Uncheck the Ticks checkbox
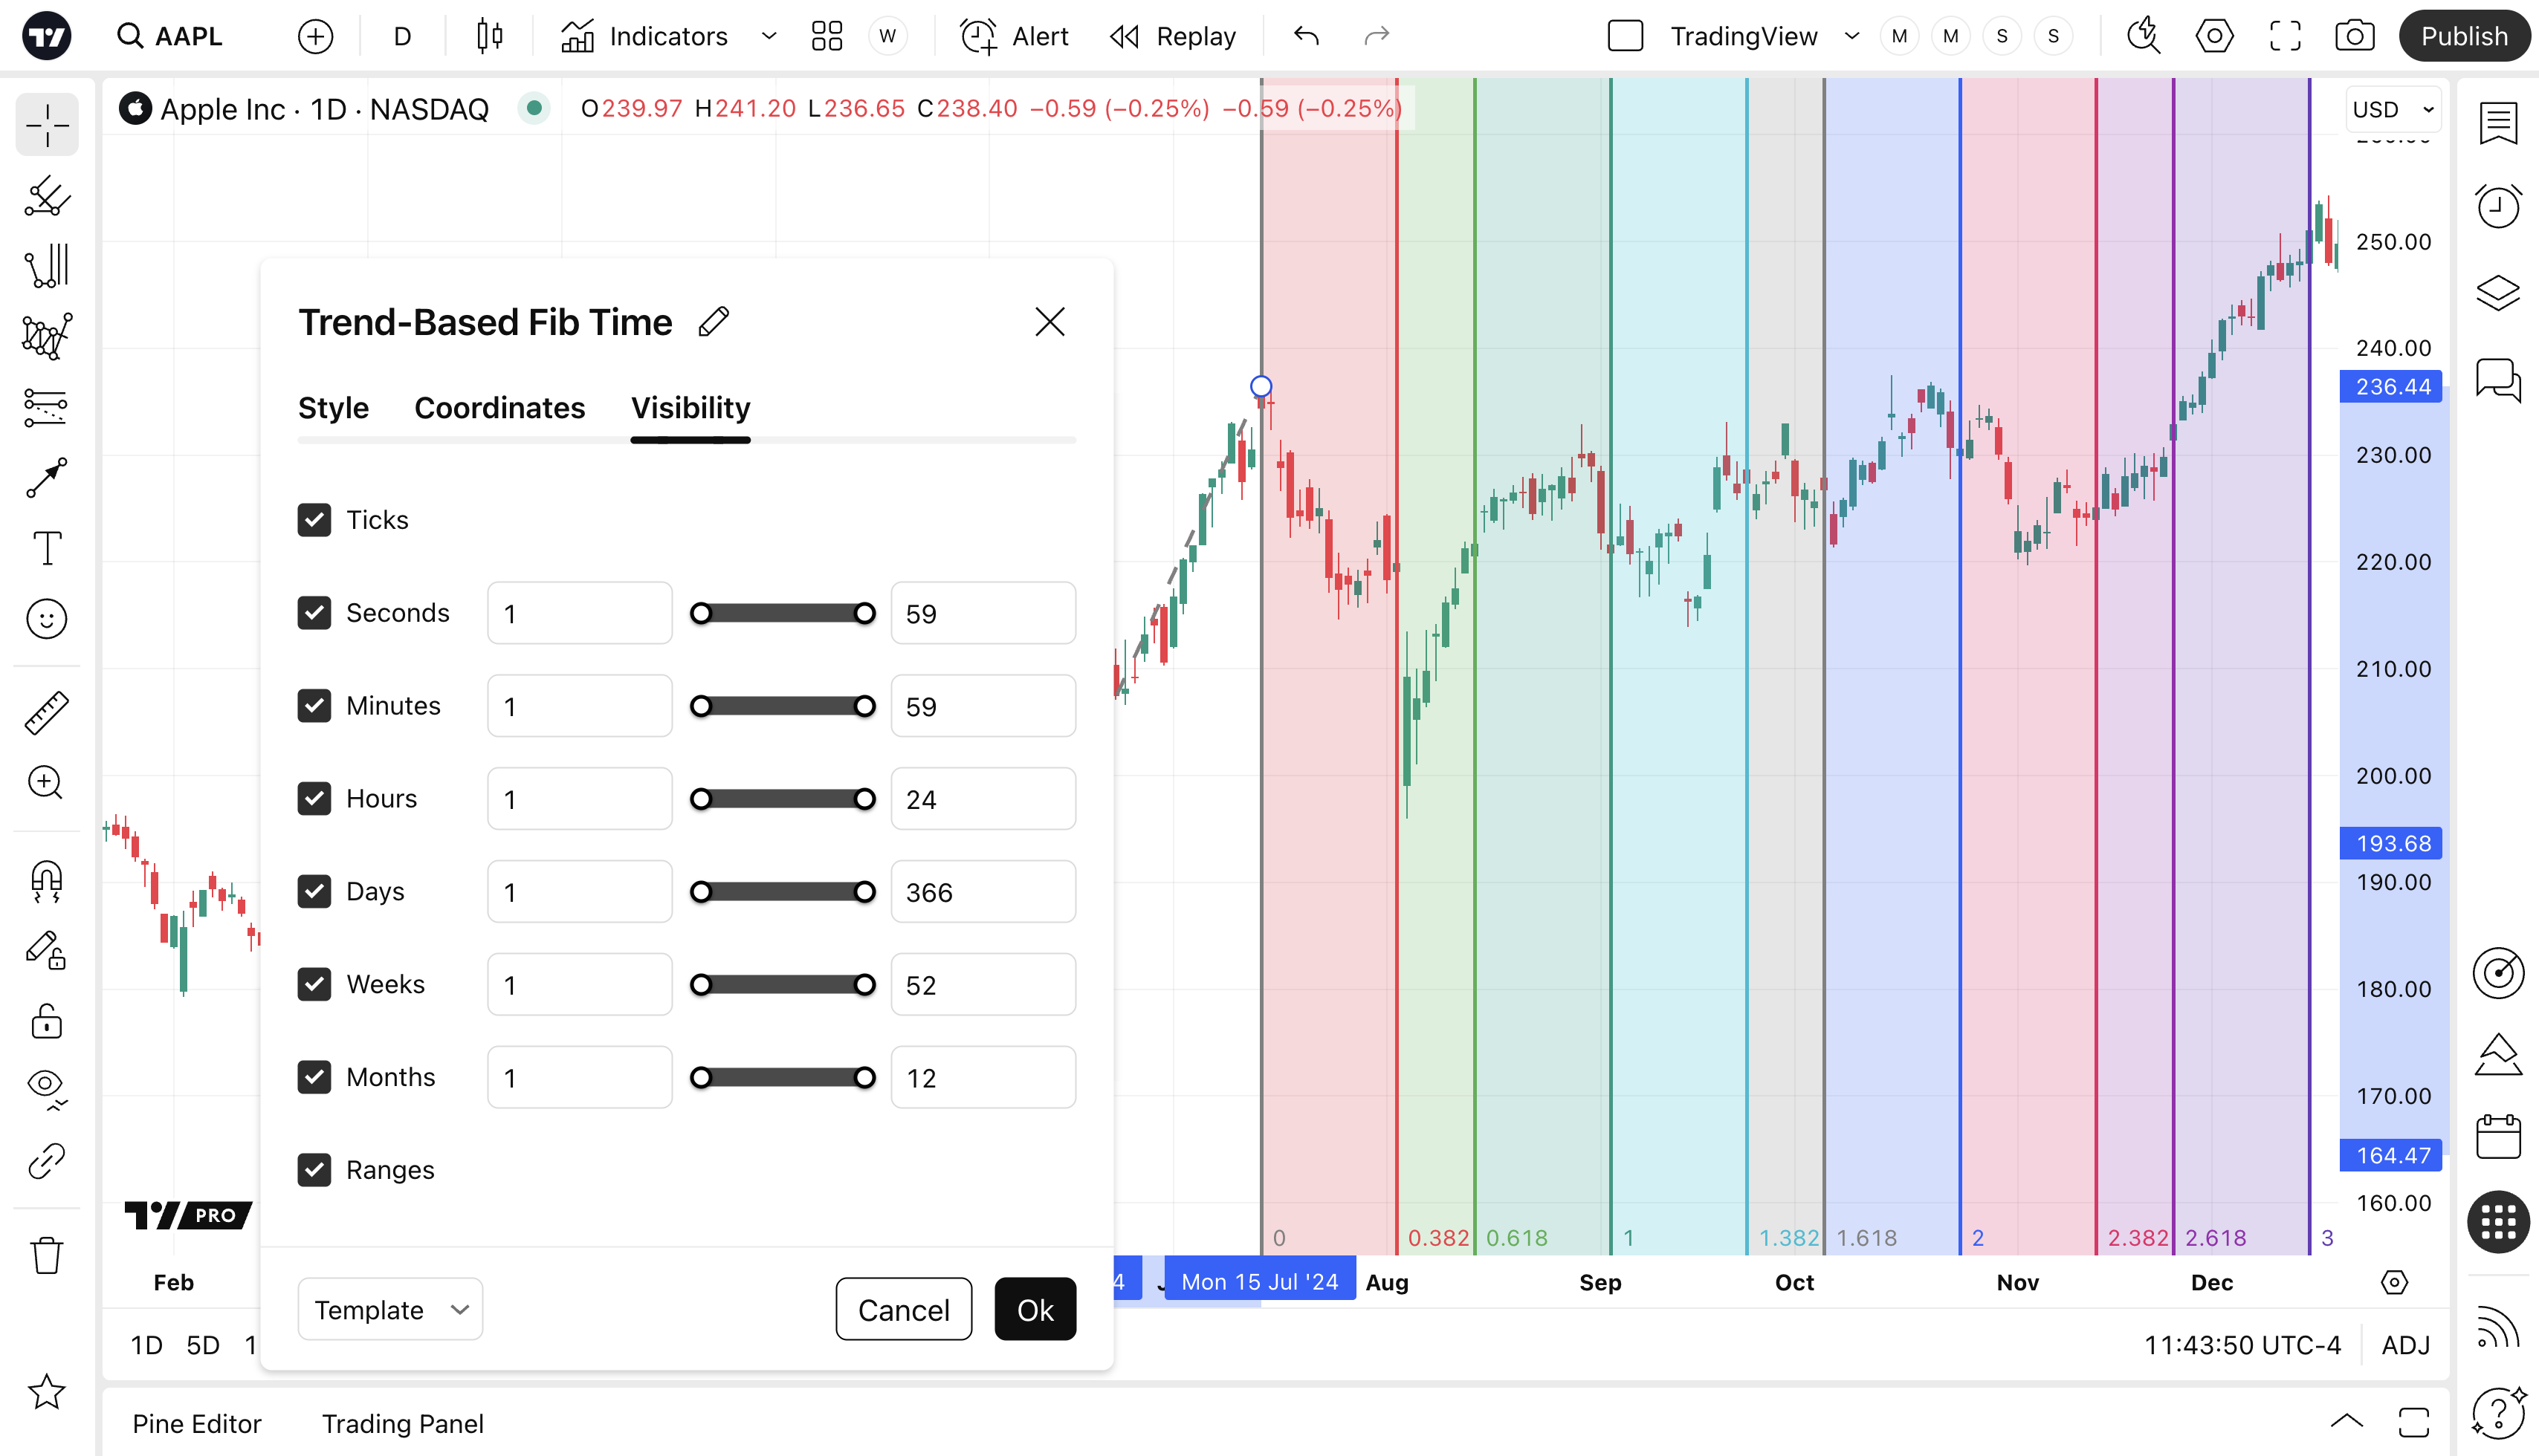The width and height of the screenshot is (2539, 1456). [314, 520]
